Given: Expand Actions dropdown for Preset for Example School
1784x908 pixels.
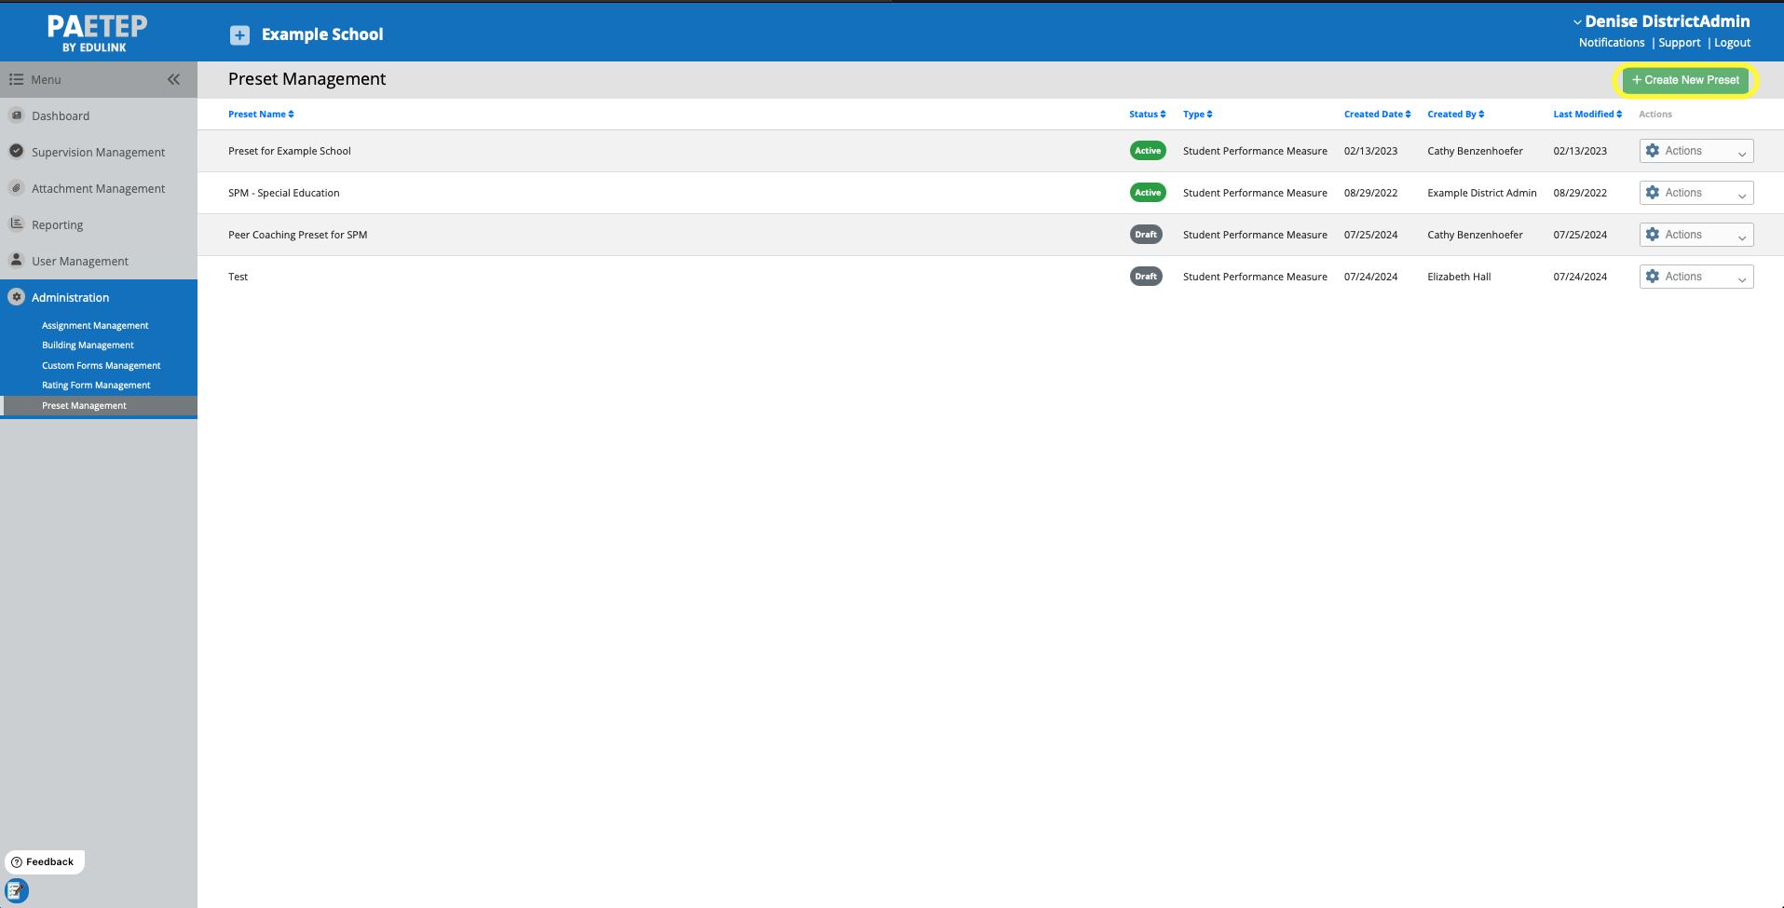Looking at the screenshot, I should click(x=1696, y=151).
